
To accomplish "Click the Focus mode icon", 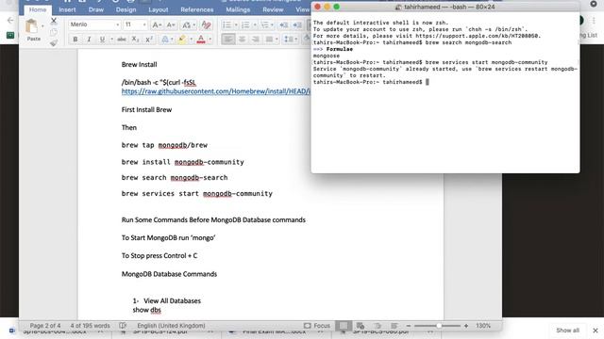I will pos(307,326).
